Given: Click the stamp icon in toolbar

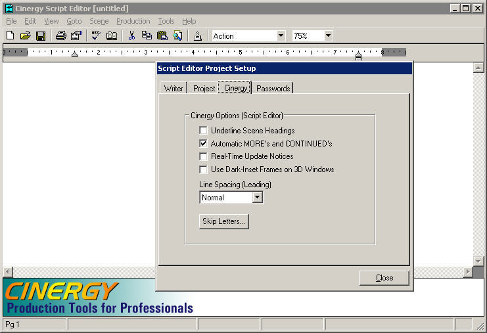Looking at the screenshot, I should click(x=198, y=35).
